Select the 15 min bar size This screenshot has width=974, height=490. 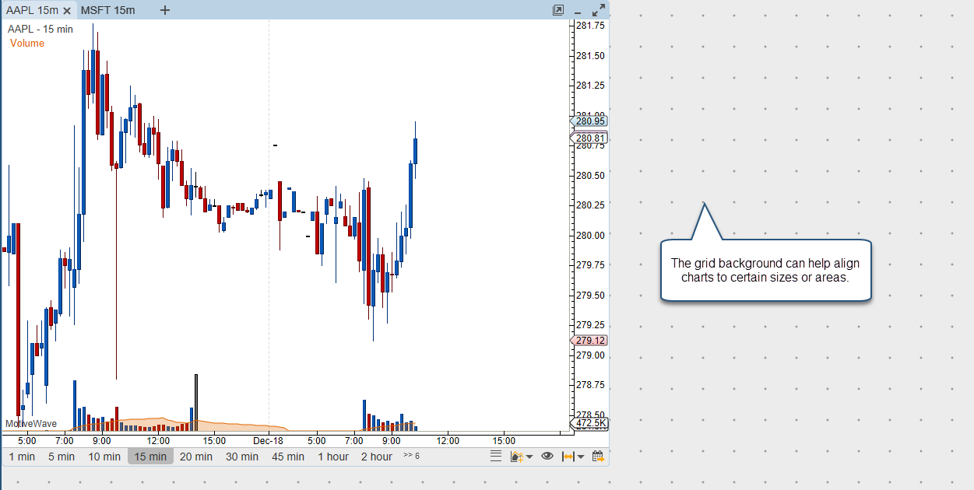coord(150,457)
